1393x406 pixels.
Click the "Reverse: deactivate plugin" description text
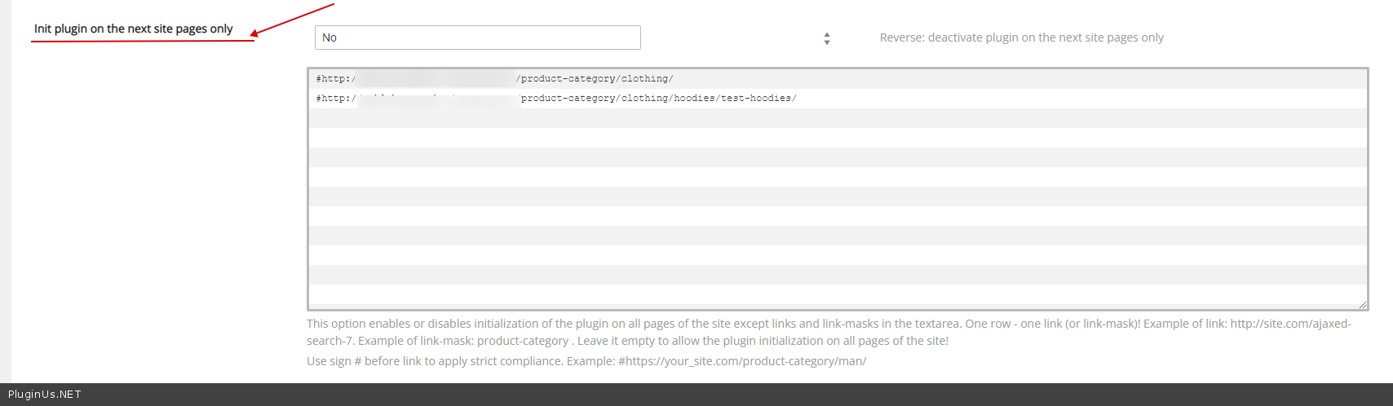coord(1021,38)
